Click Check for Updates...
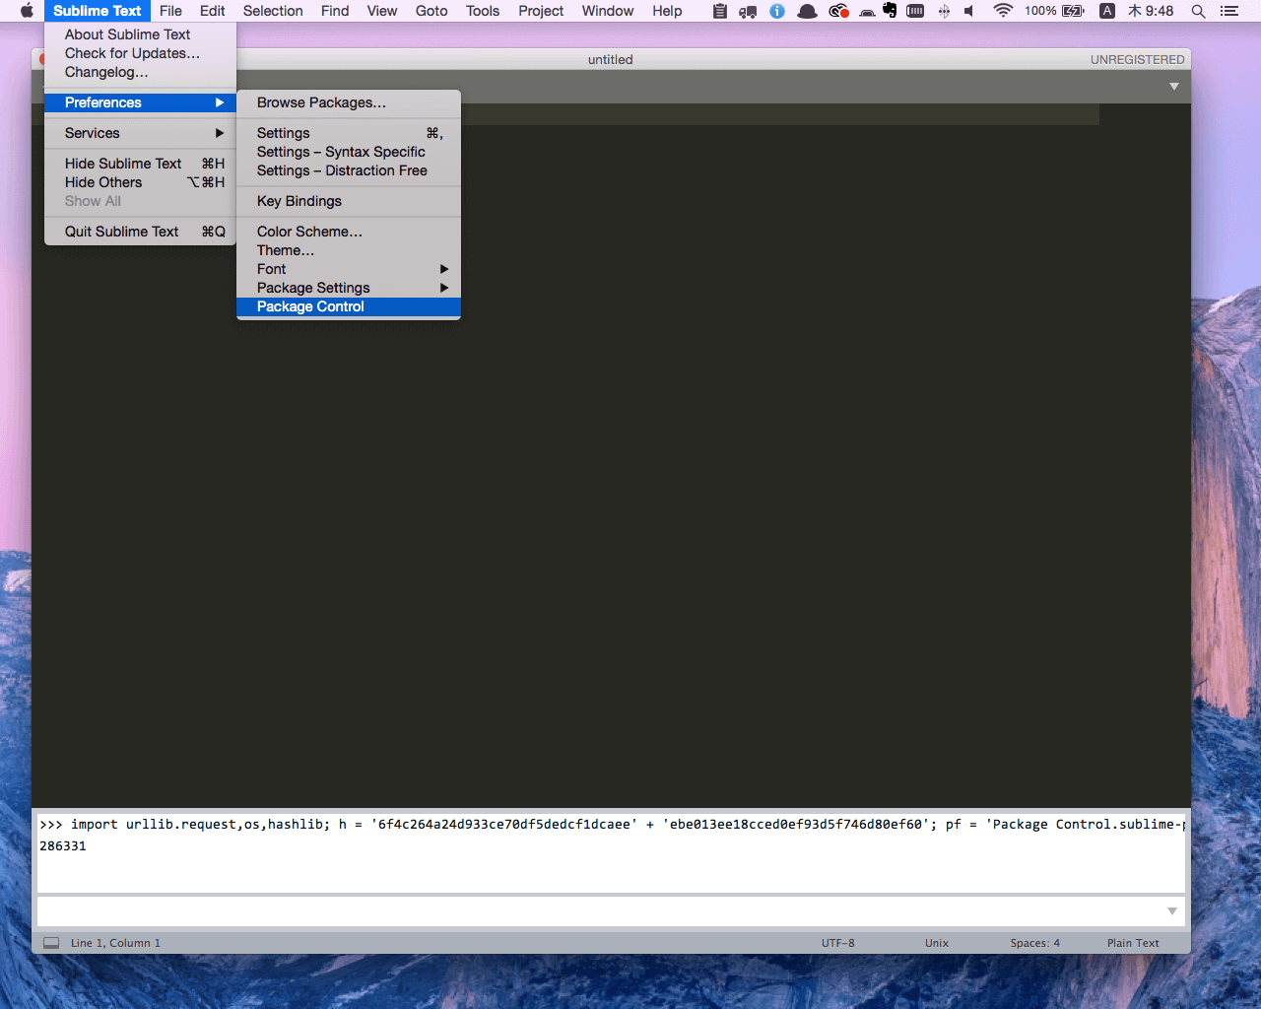Image resolution: width=1261 pixels, height=1009 pixels. point(140,53)
